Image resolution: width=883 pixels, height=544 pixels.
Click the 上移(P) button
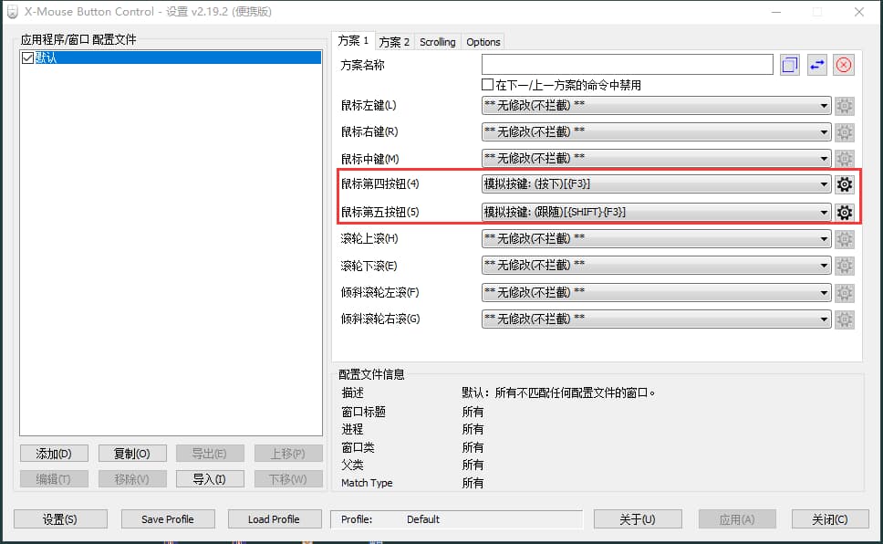click(288, 454)
